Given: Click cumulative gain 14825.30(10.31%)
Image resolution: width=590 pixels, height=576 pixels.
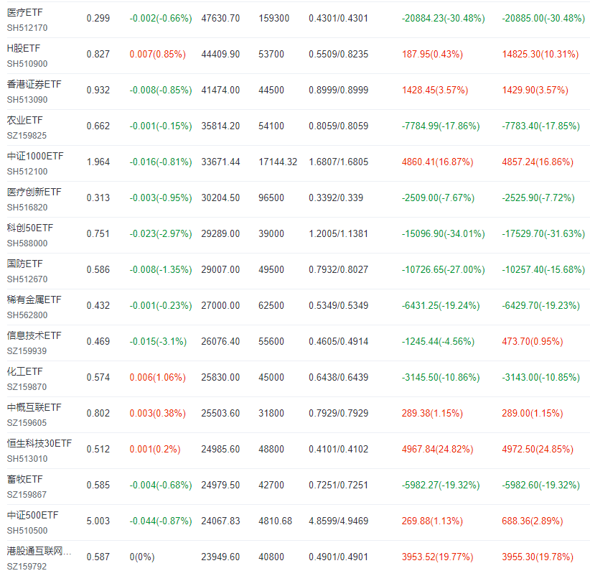Looking at the screenshot, I should [540, 54].
